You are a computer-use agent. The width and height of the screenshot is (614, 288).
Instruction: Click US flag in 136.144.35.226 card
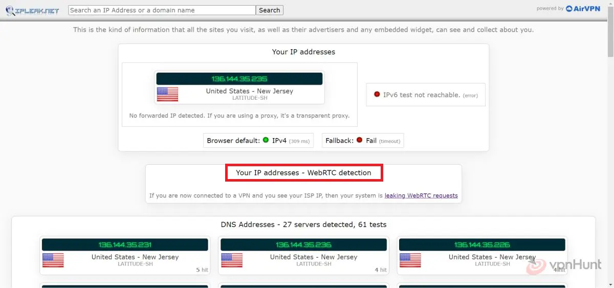(411, 260)
